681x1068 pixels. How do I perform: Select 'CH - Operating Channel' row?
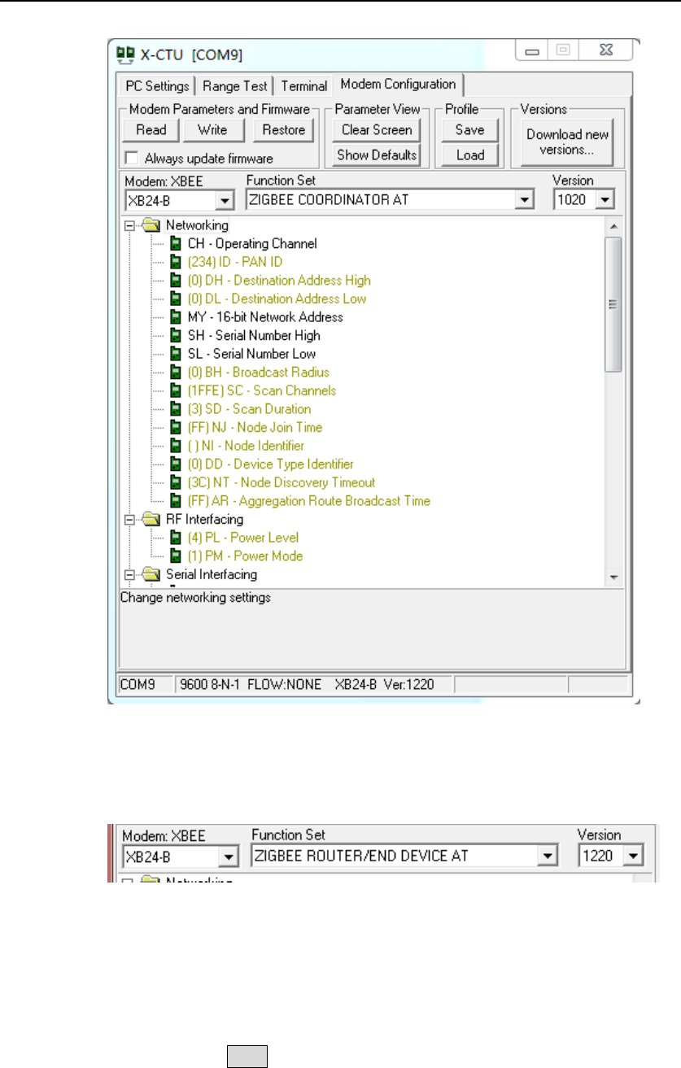252,243
